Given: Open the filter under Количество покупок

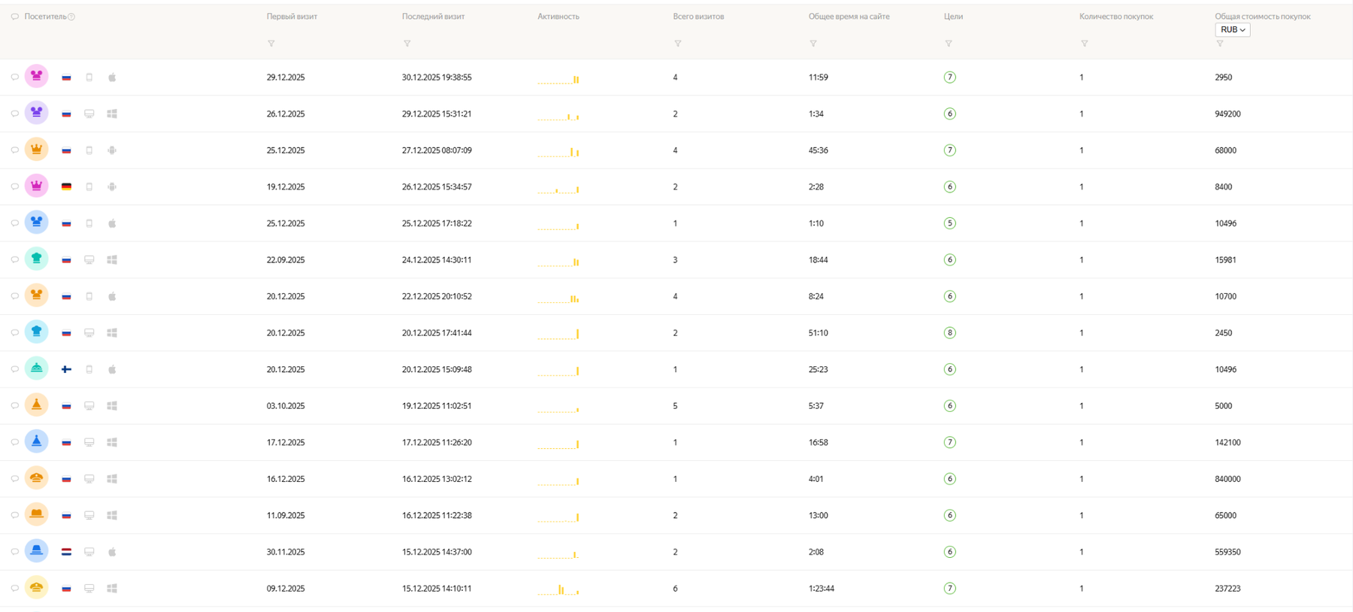Looking at the screenshot, I should [x=1084, y=44].
